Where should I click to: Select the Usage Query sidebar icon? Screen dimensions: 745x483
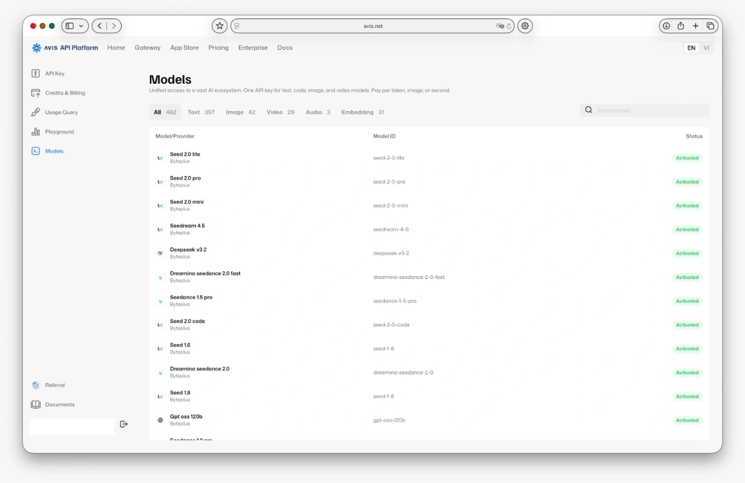pos(36,112)
